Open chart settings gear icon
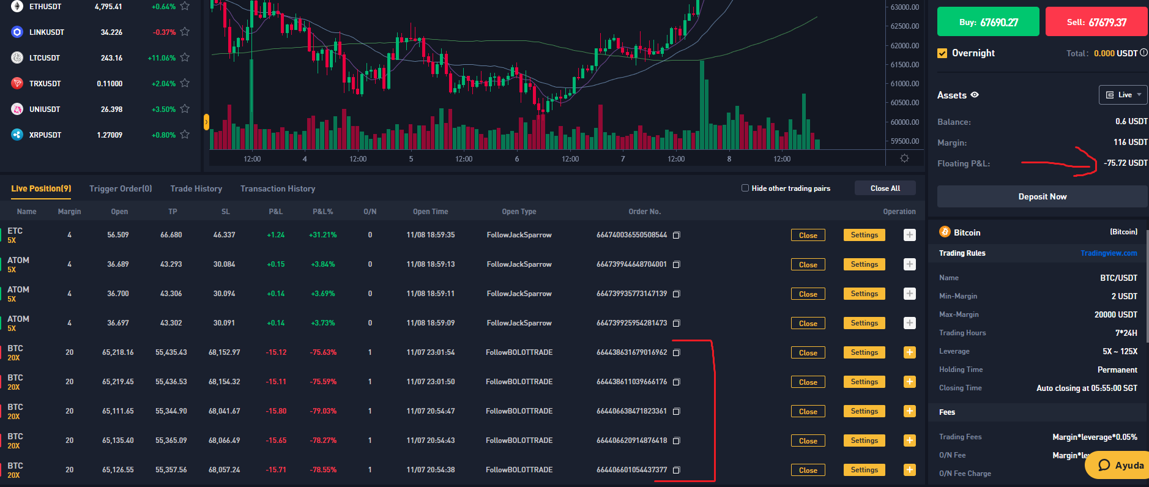 click(x=904, y=158)
